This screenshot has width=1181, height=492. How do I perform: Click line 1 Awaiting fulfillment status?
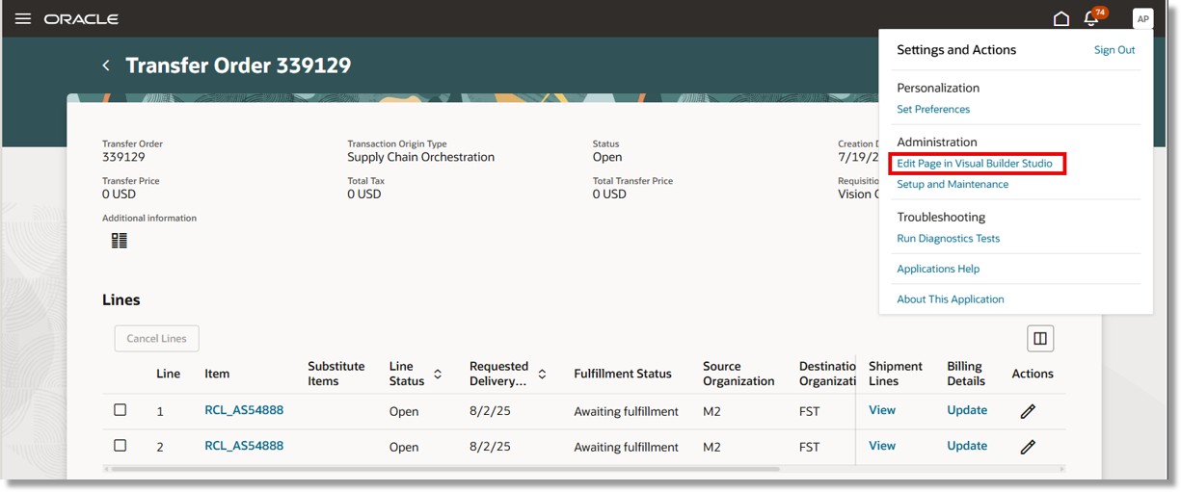point(627,412)
